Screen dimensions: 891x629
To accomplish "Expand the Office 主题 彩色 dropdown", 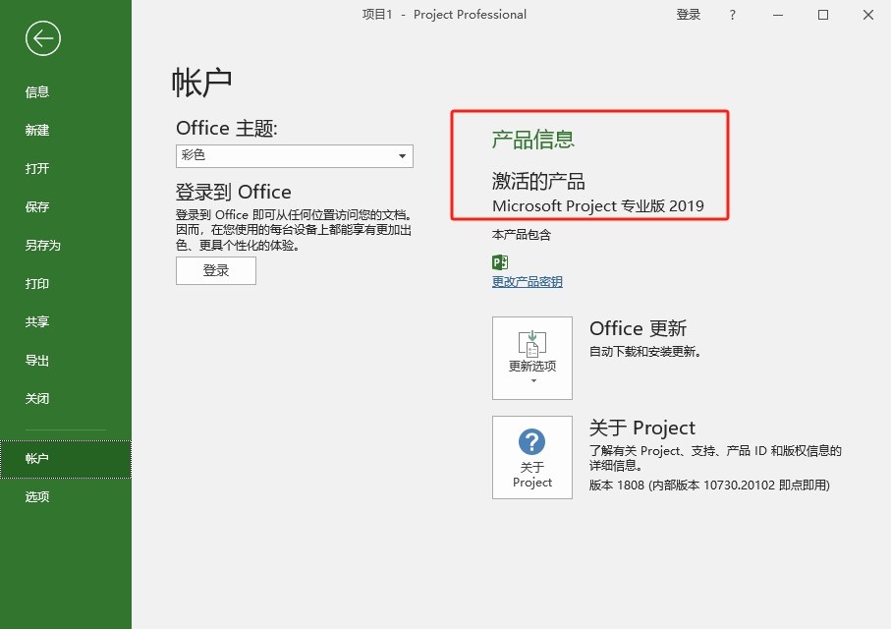I will 295,156.
